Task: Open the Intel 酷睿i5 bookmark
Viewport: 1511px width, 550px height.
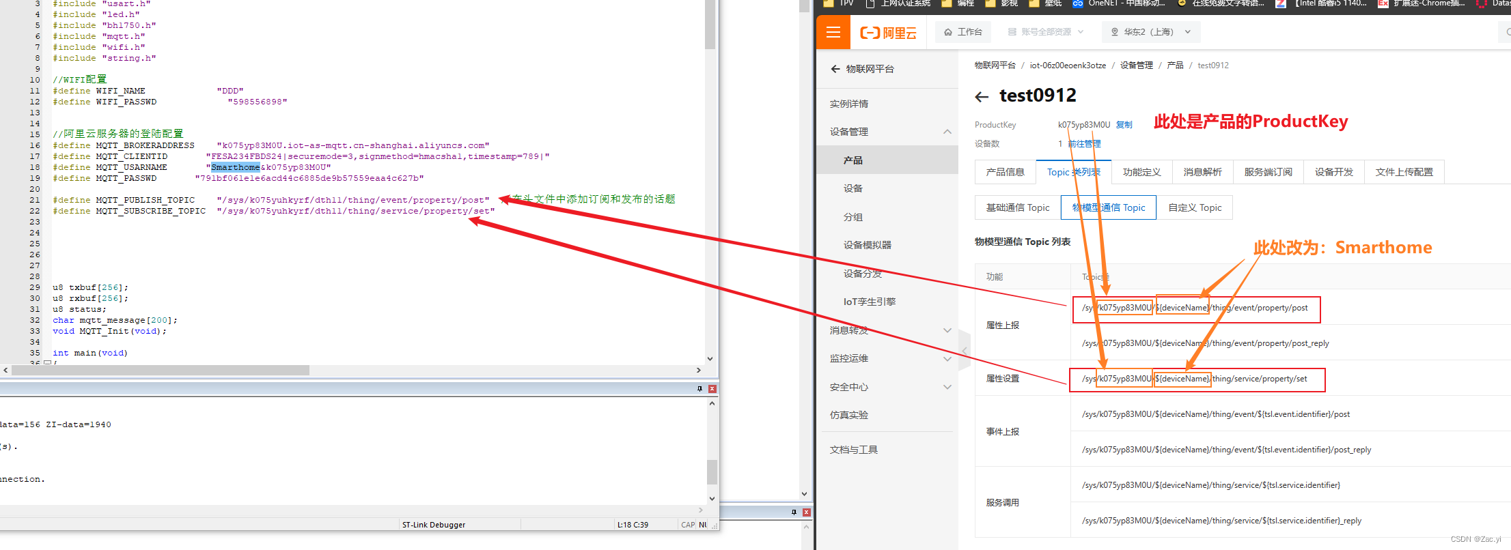Action: 1321,3
